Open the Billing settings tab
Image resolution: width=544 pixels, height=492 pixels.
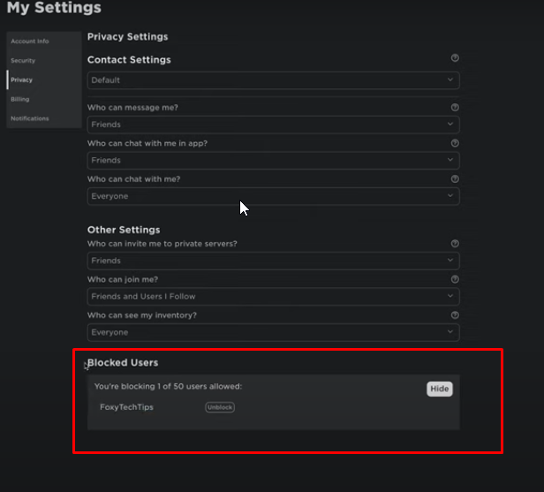pos(44,99)
